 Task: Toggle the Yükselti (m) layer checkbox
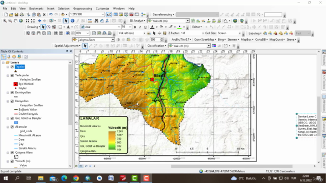pos(12,161)
